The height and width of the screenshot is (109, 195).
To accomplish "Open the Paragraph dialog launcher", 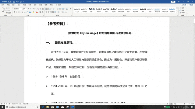I will 72,15.
